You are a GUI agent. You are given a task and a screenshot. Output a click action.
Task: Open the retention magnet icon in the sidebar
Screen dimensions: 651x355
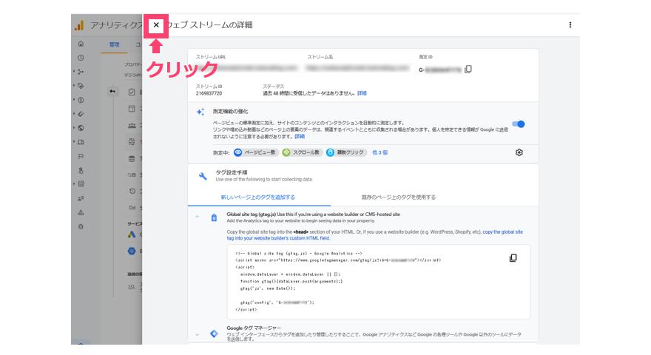click(x=81, y=114)
